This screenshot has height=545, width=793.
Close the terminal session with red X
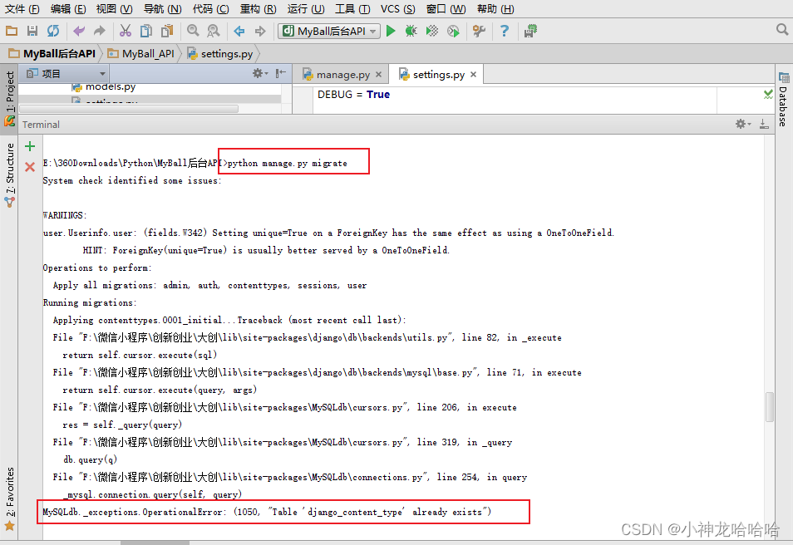[x=30, y=167]
